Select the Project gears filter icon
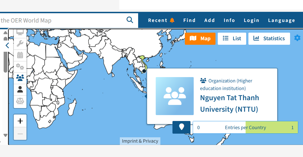Image resolution: width=303 pixels, height=157 pixels. coord(20,66)
